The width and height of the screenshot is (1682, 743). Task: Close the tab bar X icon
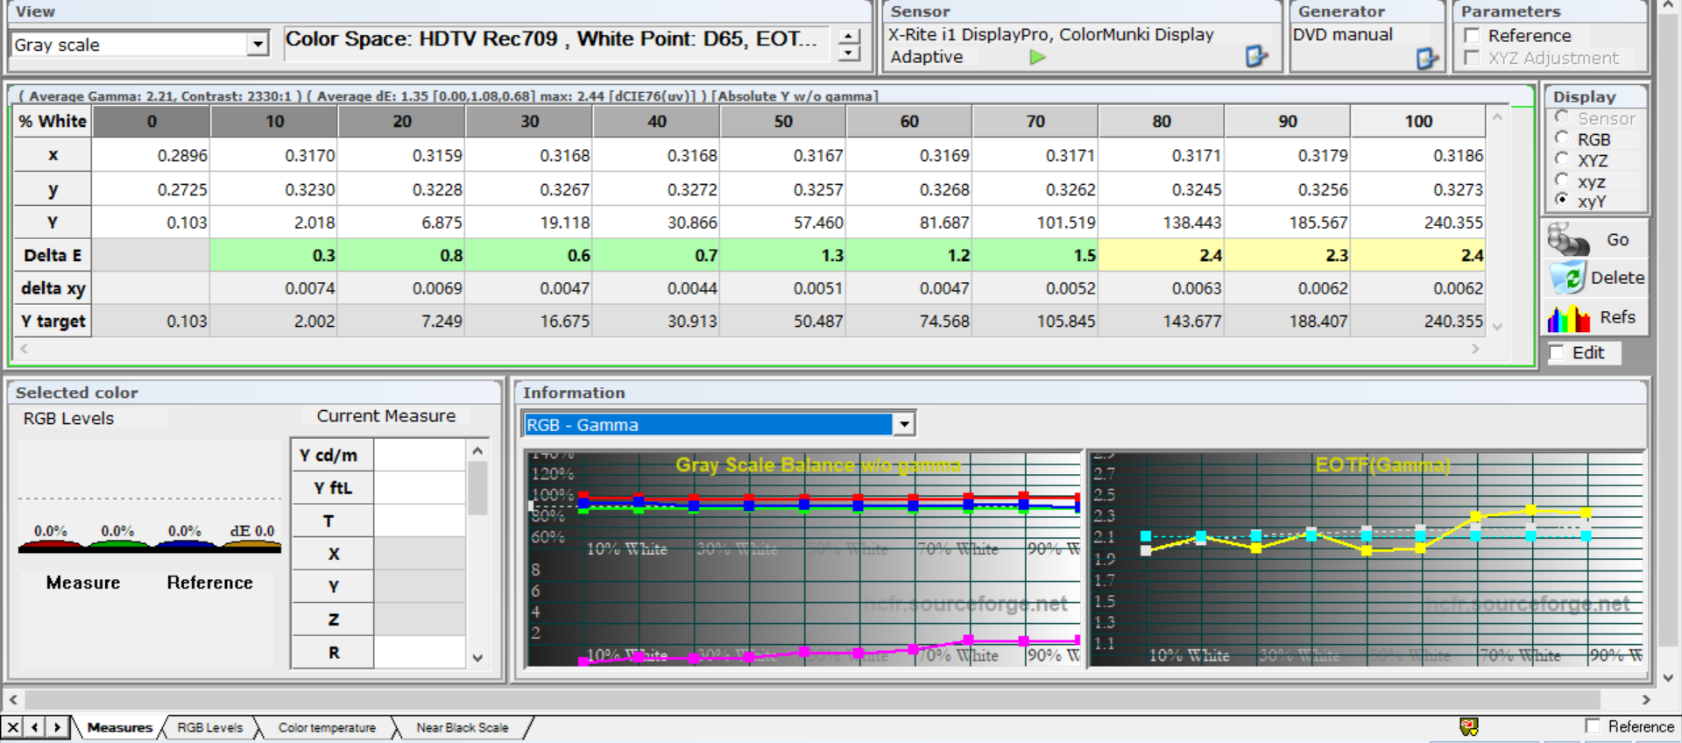point(13,727)
